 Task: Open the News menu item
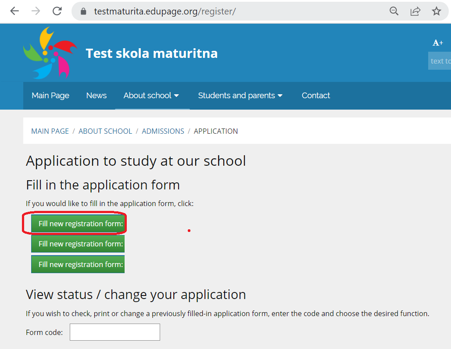pyautogui.click(x=97, y=96)
